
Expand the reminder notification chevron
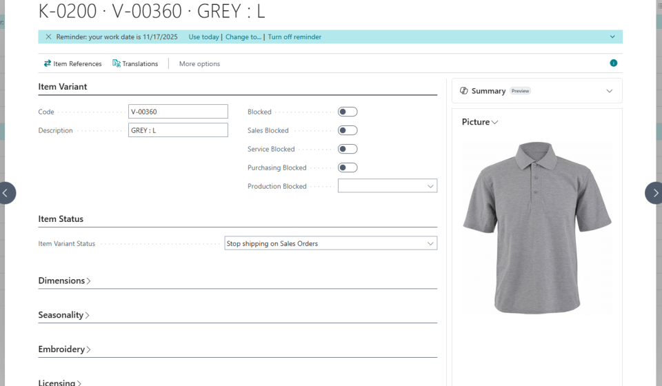[612, 37]
